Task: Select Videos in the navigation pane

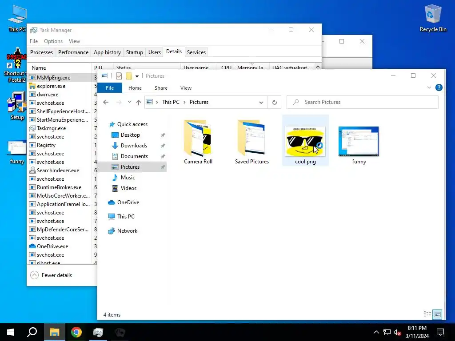Action: point(128,188)
